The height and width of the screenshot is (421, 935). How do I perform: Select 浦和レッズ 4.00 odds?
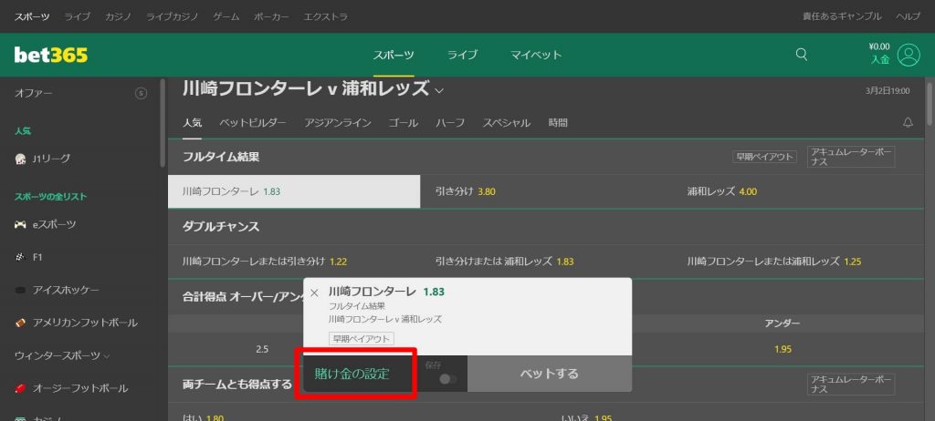pyautogui.click(x=799, y=191)
